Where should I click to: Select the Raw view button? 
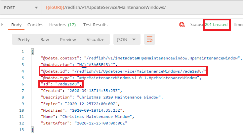pos(45,39)
